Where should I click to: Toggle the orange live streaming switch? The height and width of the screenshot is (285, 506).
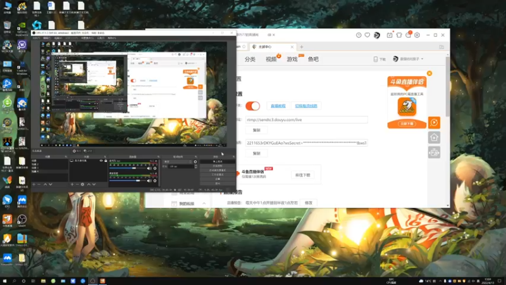click(x=252, y=106)
